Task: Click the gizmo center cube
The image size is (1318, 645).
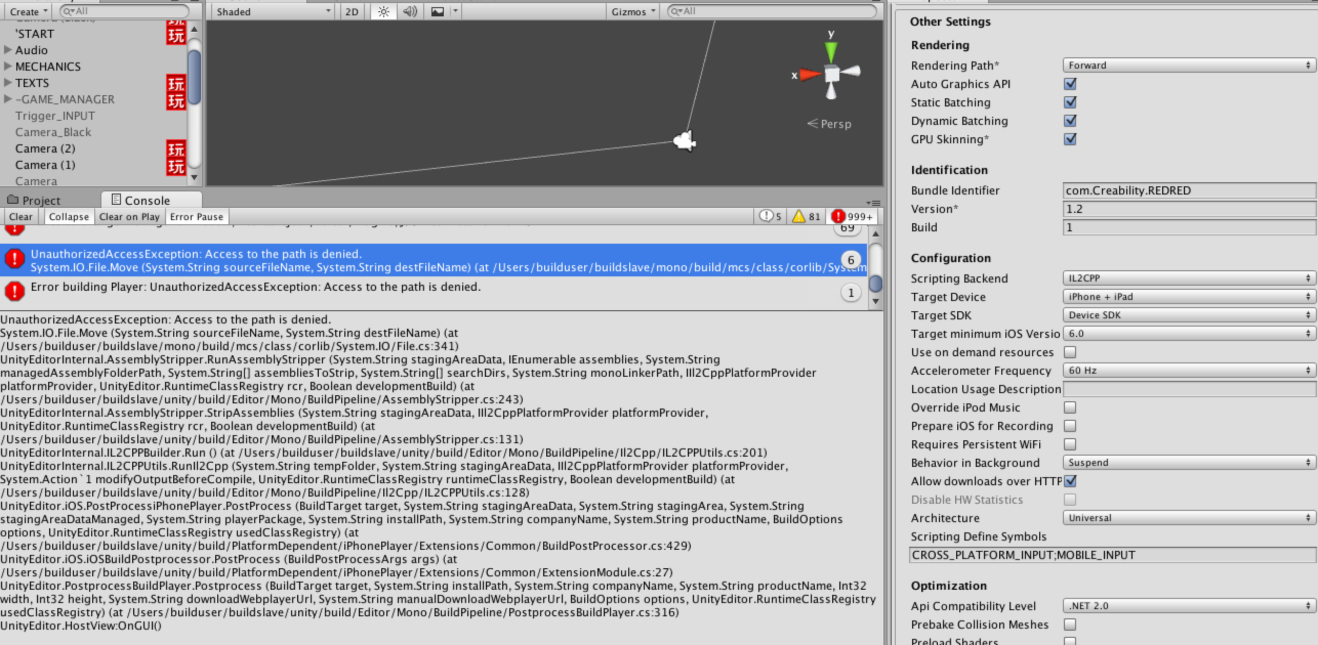Action: pyautogui.click(x=832, y=74)
